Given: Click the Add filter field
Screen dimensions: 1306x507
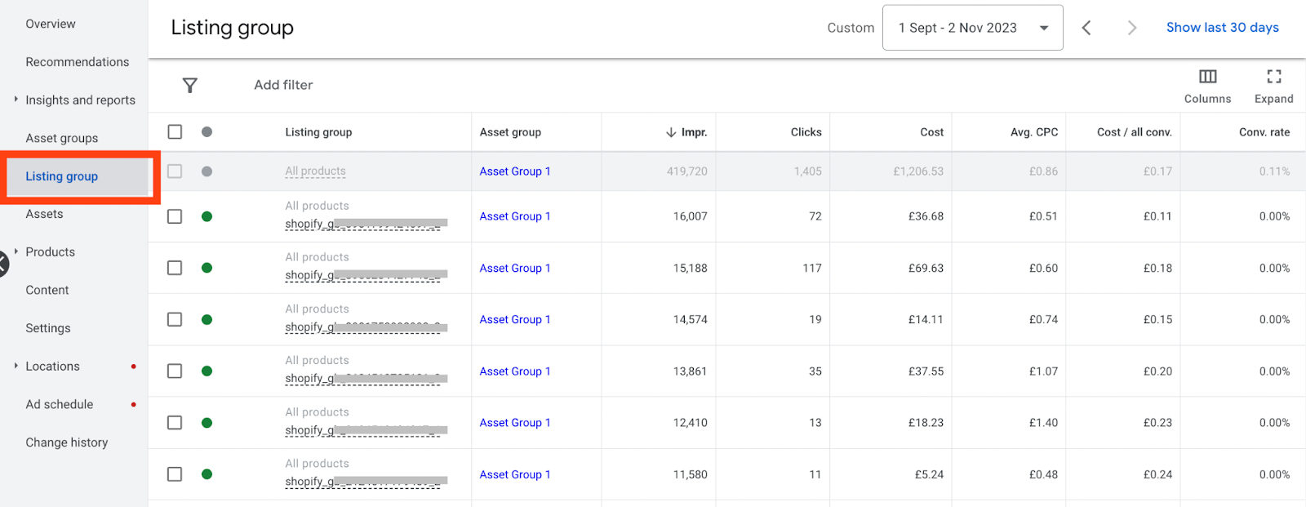Looking at the screenshot, I should pyautogui.click(x=283, y=85).
